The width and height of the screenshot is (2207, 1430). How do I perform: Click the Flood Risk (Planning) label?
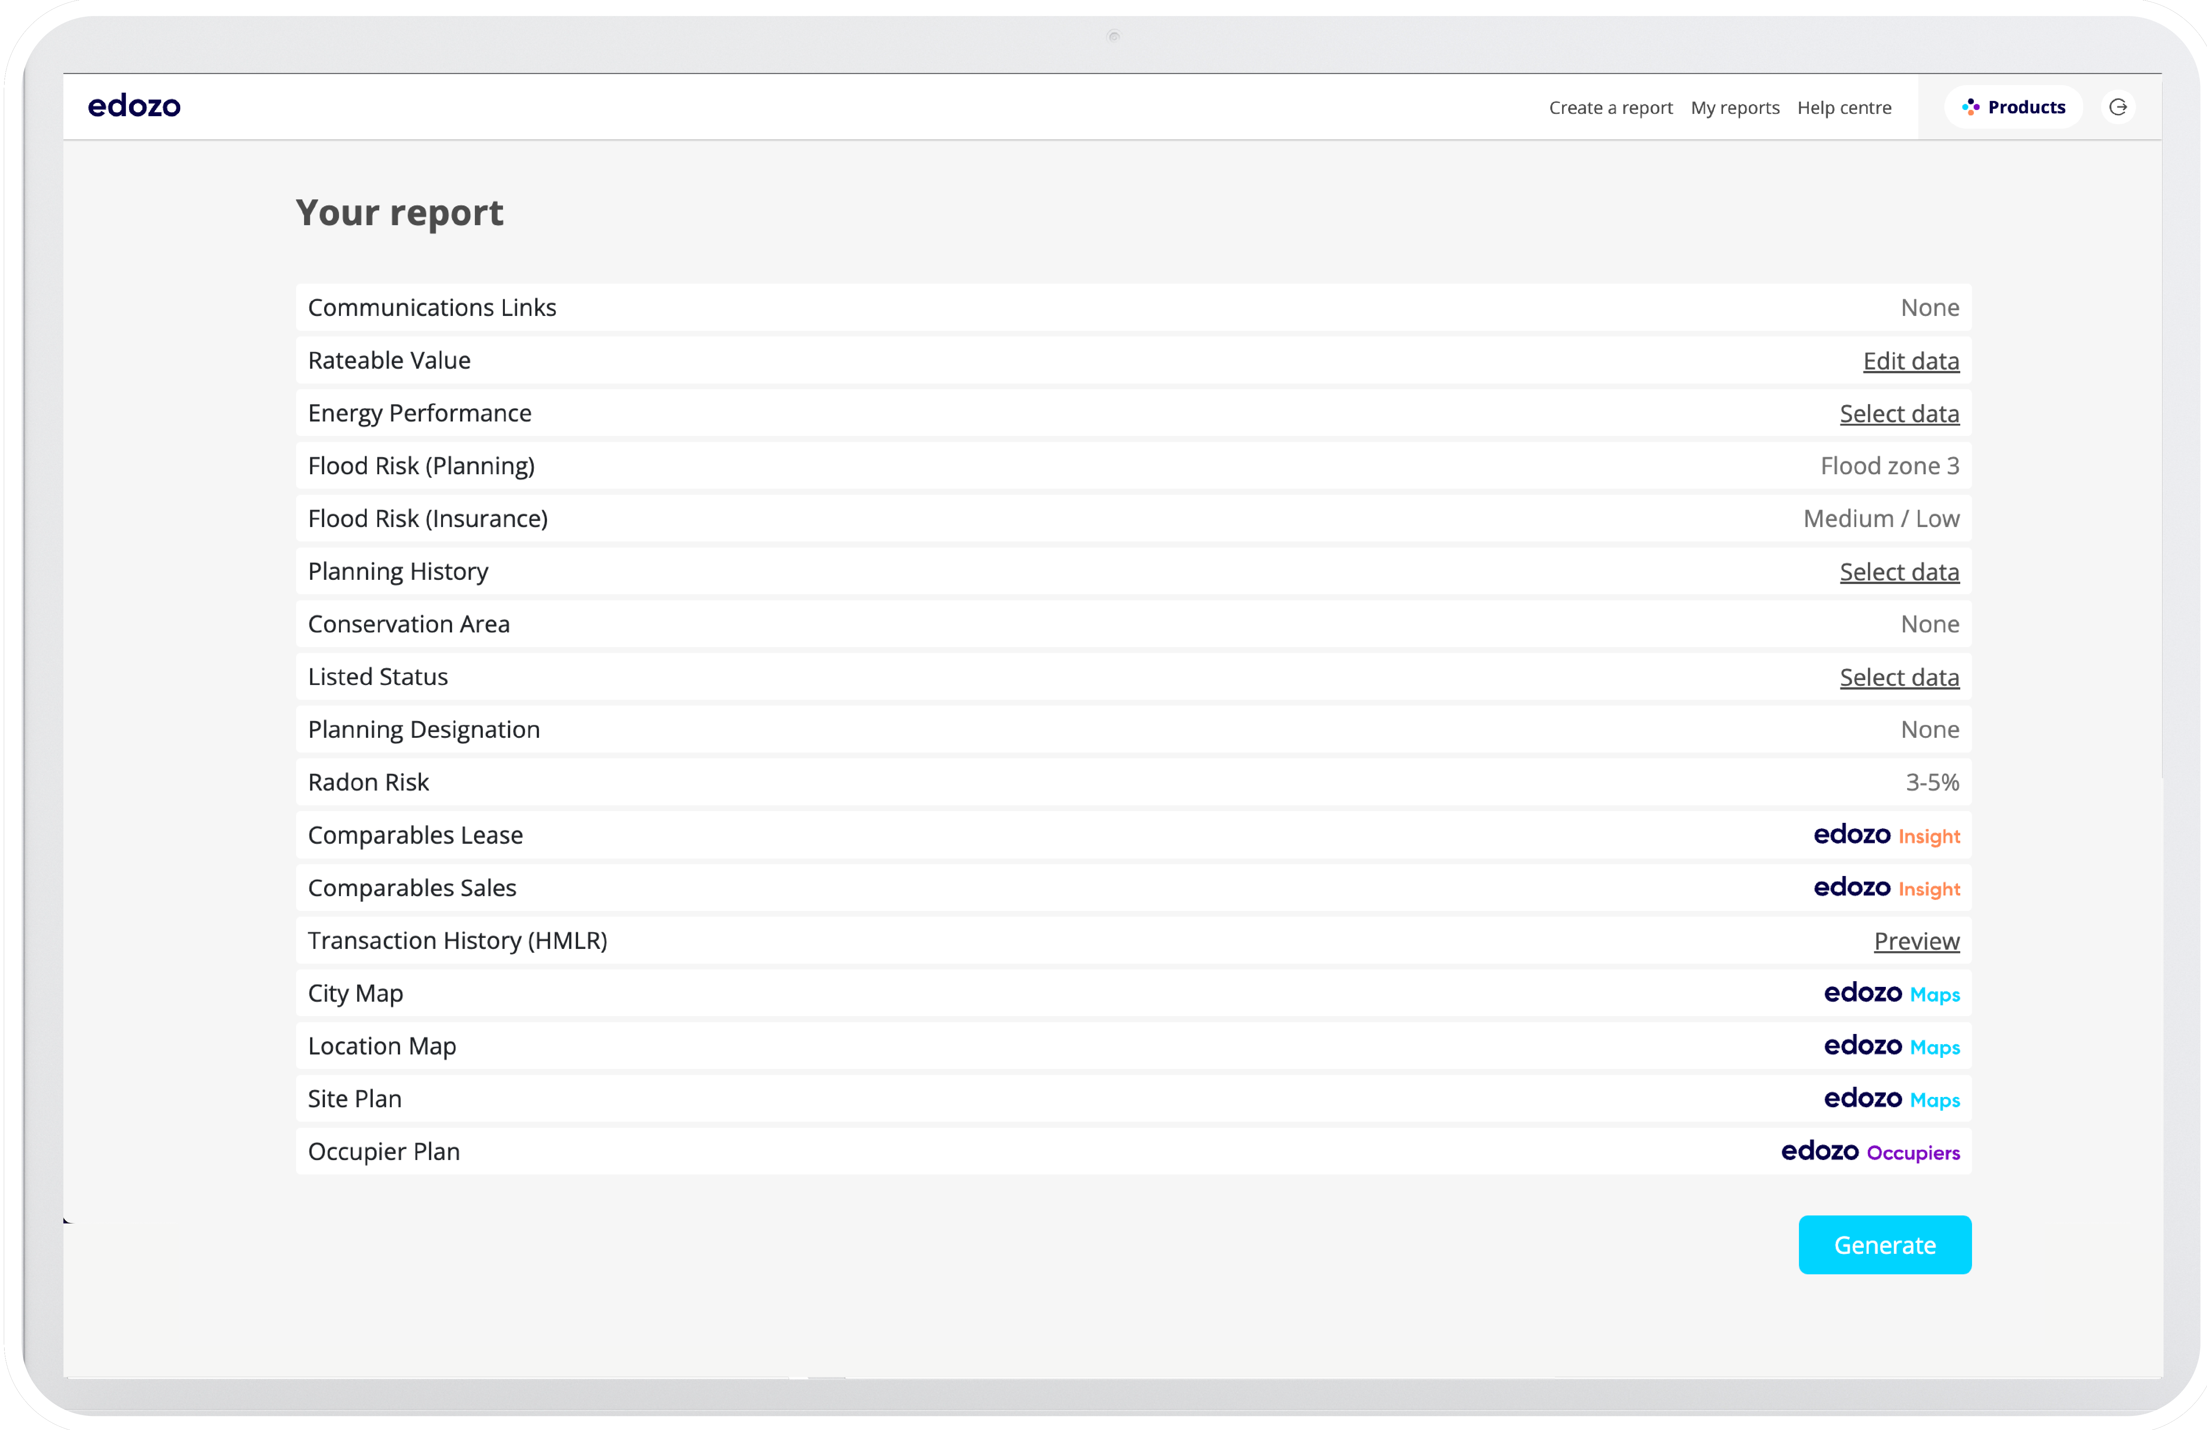(x=422, y=466)
